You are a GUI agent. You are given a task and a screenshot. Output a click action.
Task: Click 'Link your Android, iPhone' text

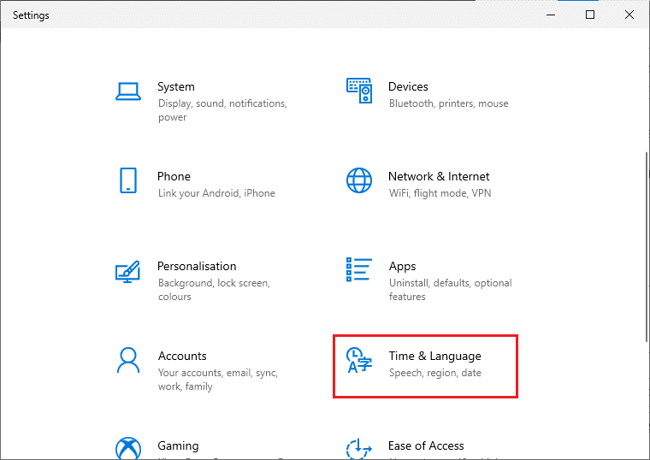point(216,193)
